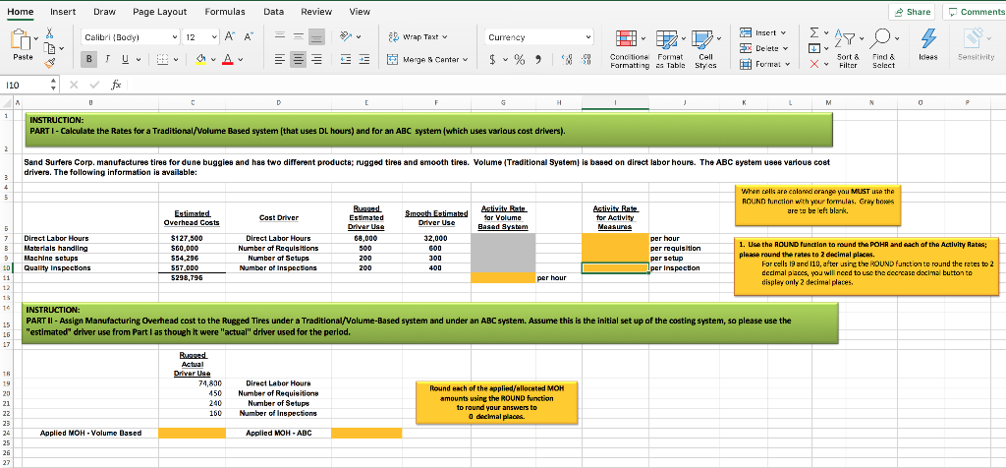Apply Comma Style format
The width and height of the screenshot is (1006, 468).
coord(539,60)
